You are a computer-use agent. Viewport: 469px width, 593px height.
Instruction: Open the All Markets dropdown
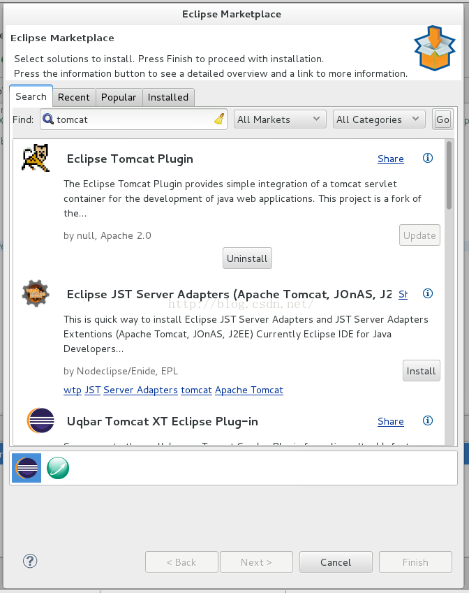[280, 119]
